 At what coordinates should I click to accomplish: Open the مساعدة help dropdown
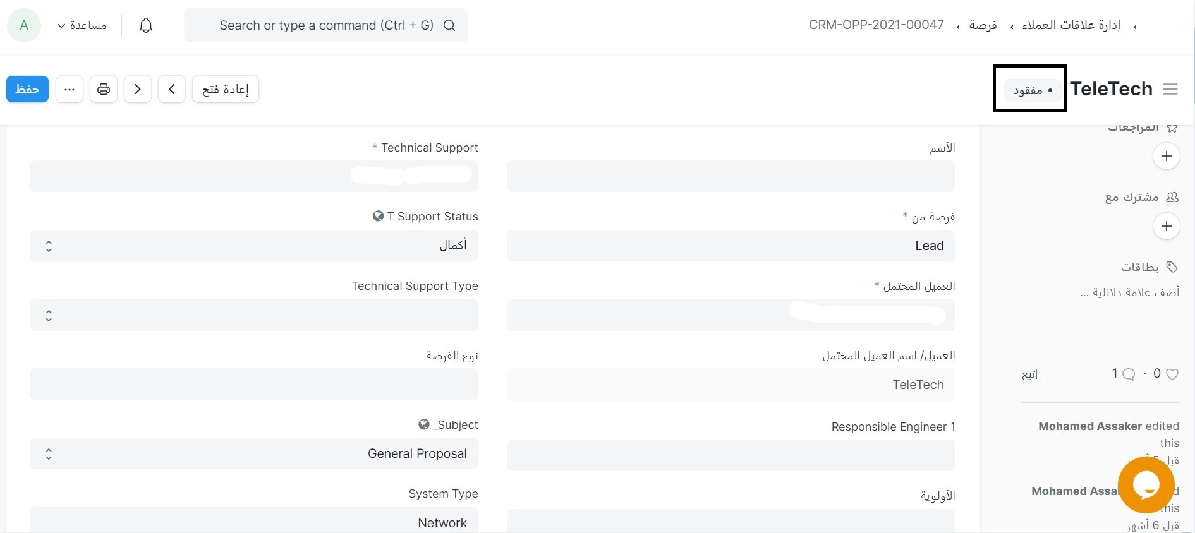coord(82,25)
